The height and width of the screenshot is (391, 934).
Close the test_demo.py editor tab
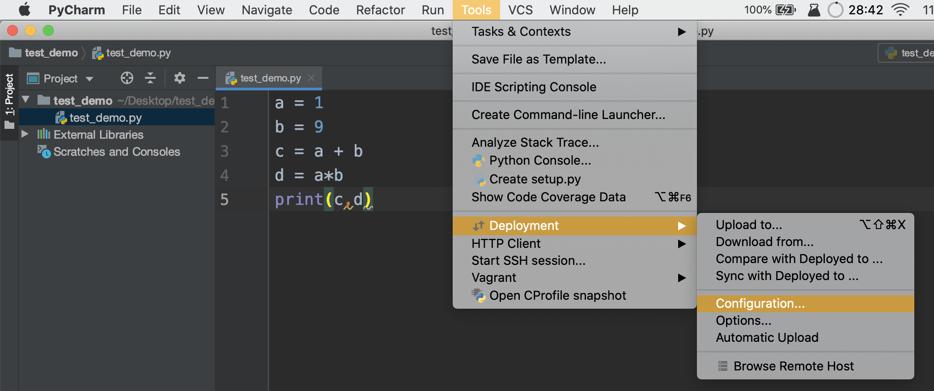311,78
